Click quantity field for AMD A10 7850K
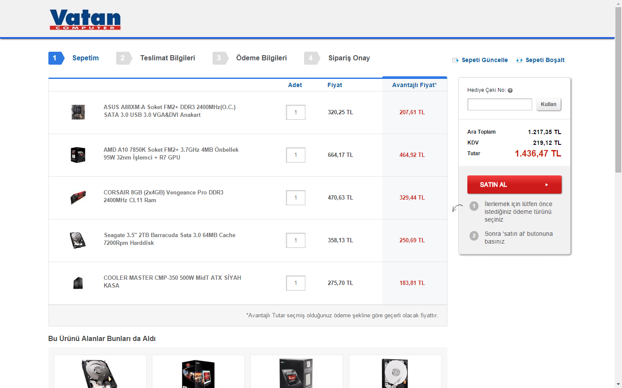This screenshot has height=388, width=622. (x=295, y=155)
